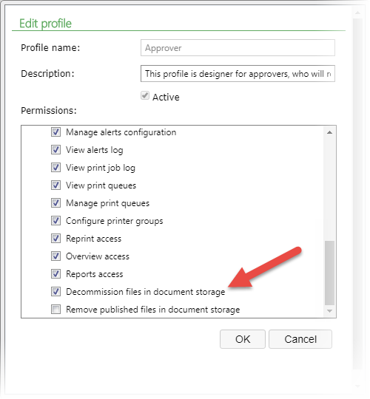Uncheck View print queues checkbox
The height and width of the screenshot is (399, 370).
[55, 185]
